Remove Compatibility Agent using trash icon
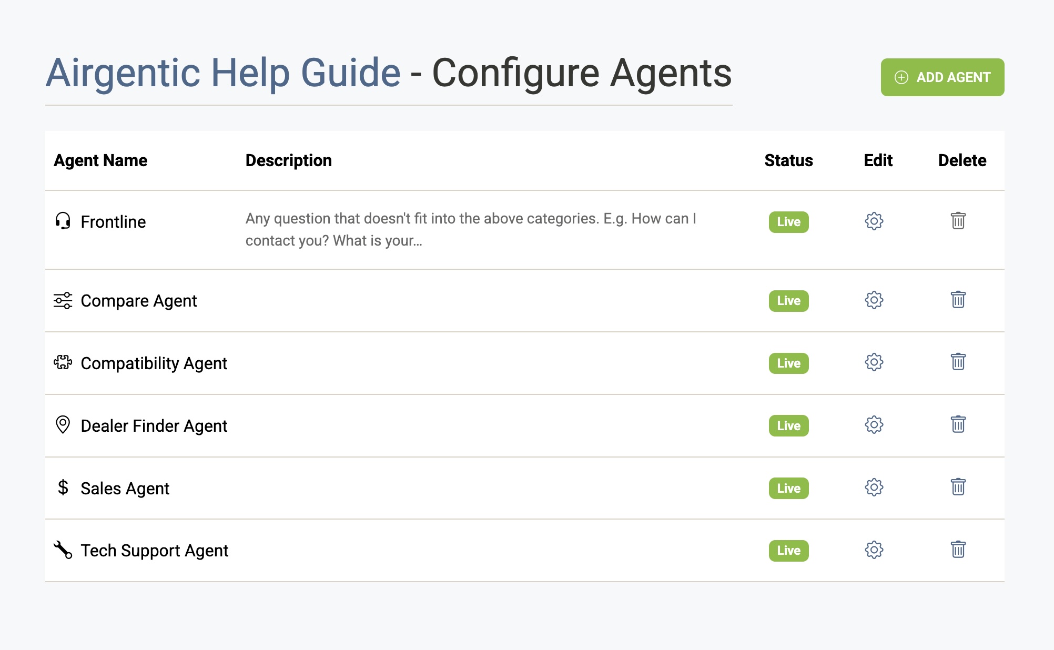 click(x=958, y=362)
